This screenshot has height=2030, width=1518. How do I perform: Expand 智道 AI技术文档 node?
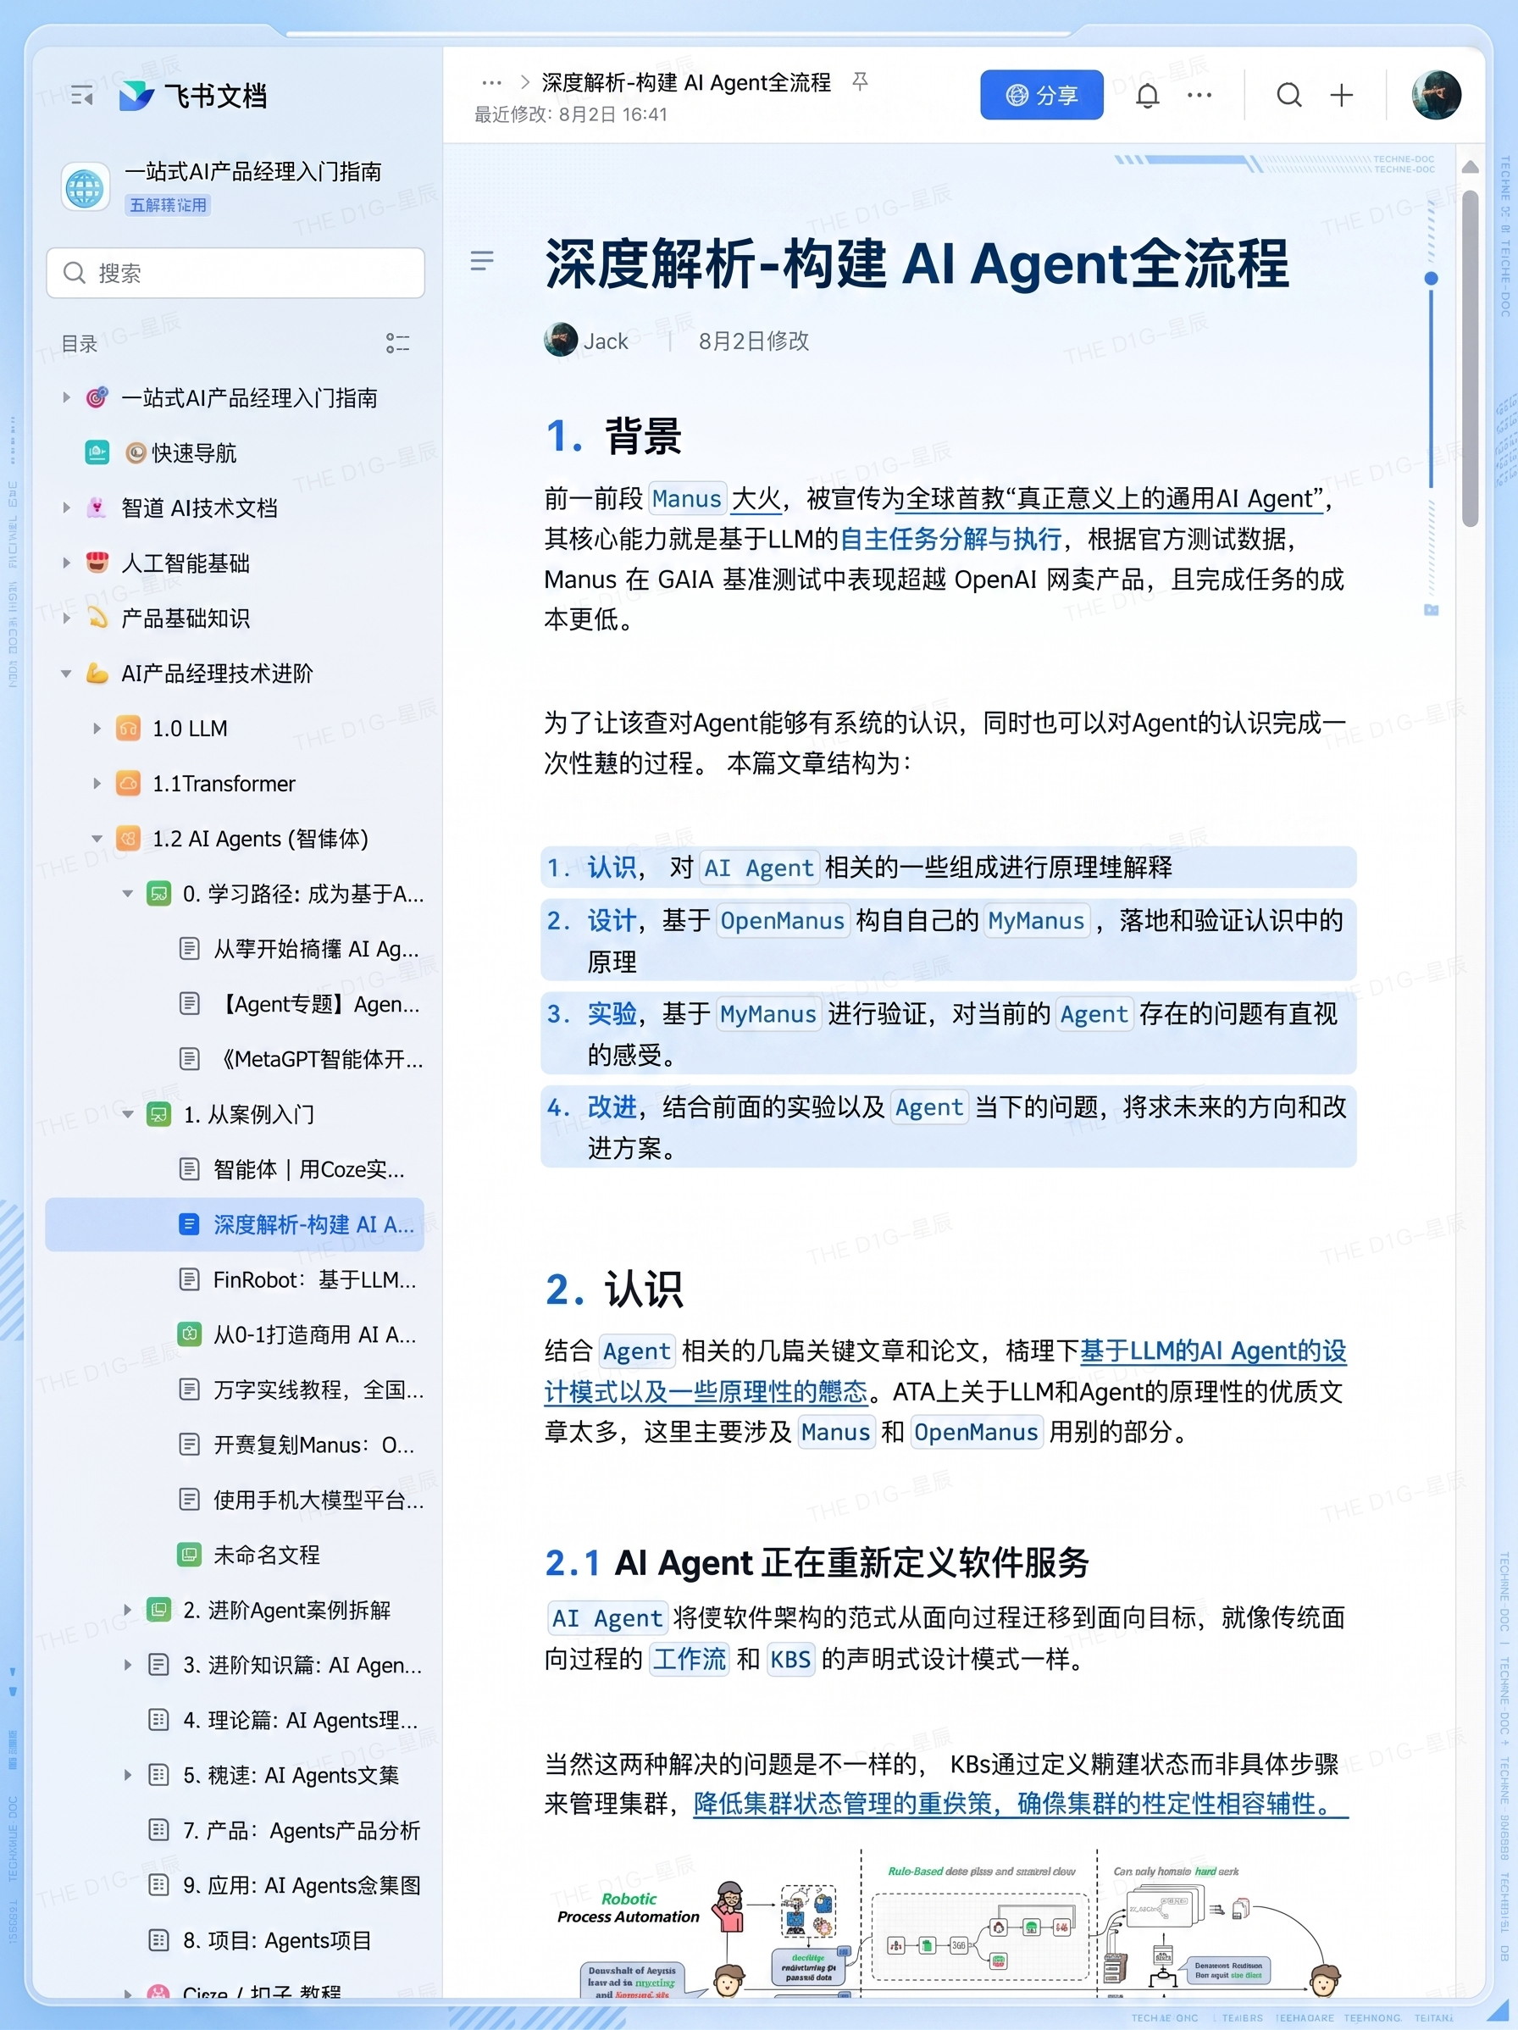pos(66,508)
